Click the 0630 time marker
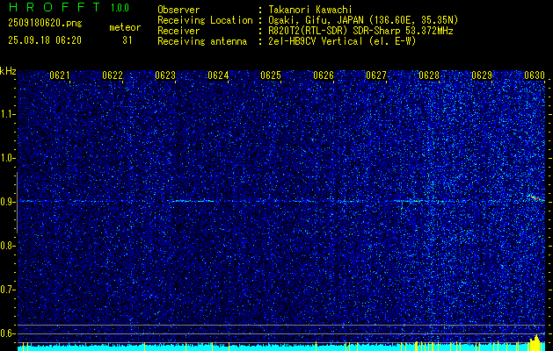 pos(535,75)
